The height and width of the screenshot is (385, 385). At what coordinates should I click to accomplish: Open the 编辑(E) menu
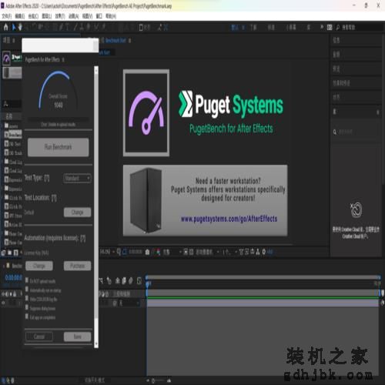point(20,16)
